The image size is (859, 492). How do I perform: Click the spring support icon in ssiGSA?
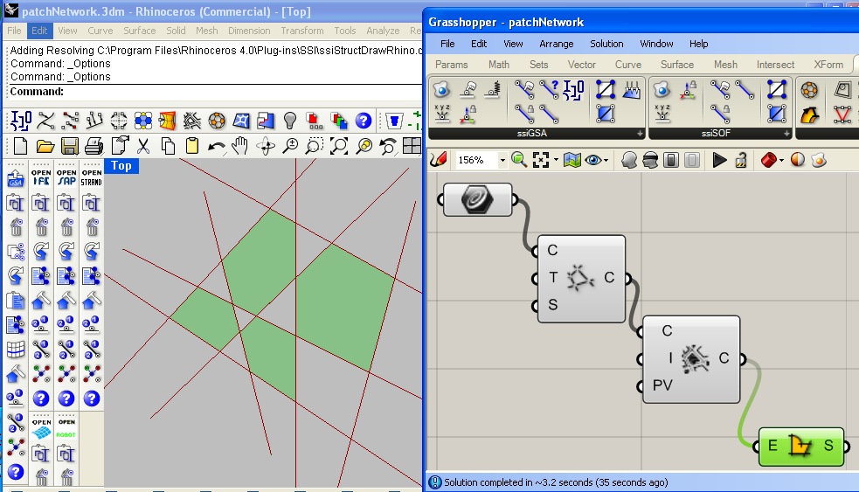pyautogui.click(x=492, y=89)
